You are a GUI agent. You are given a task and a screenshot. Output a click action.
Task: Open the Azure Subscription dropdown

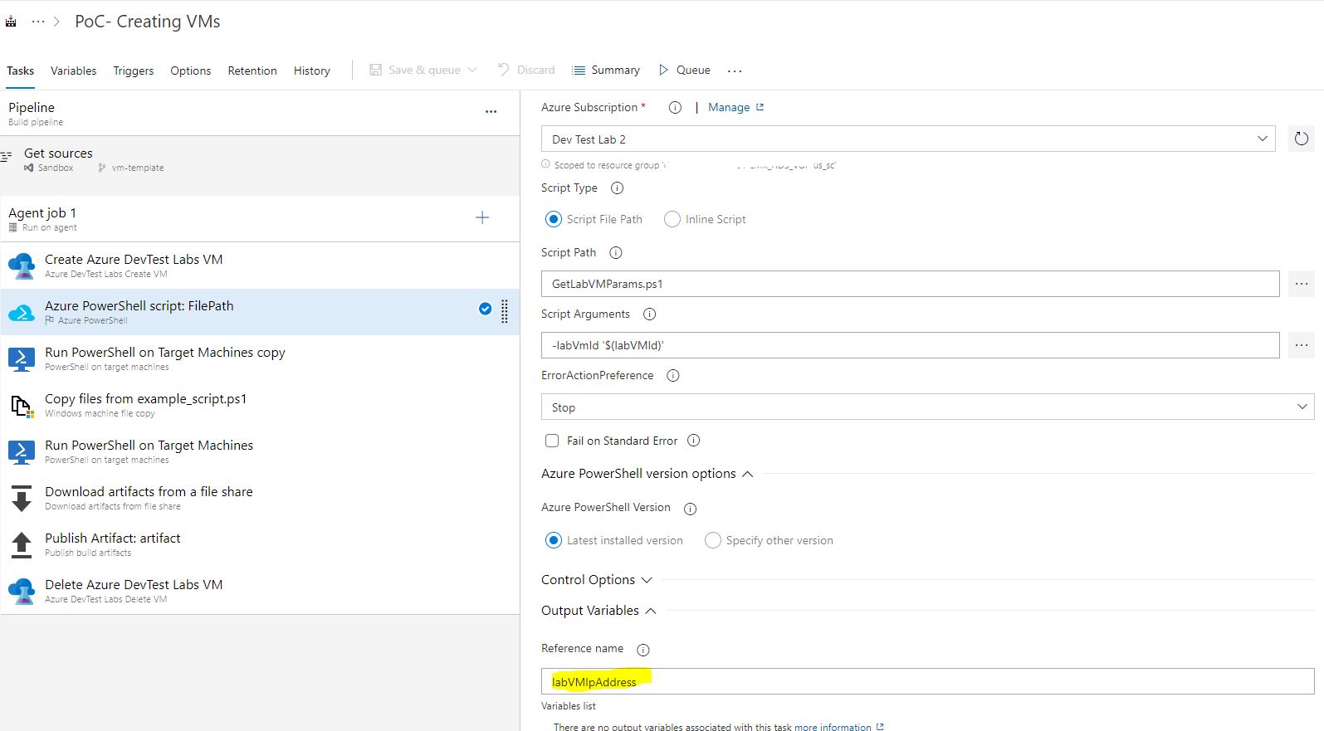909,139
